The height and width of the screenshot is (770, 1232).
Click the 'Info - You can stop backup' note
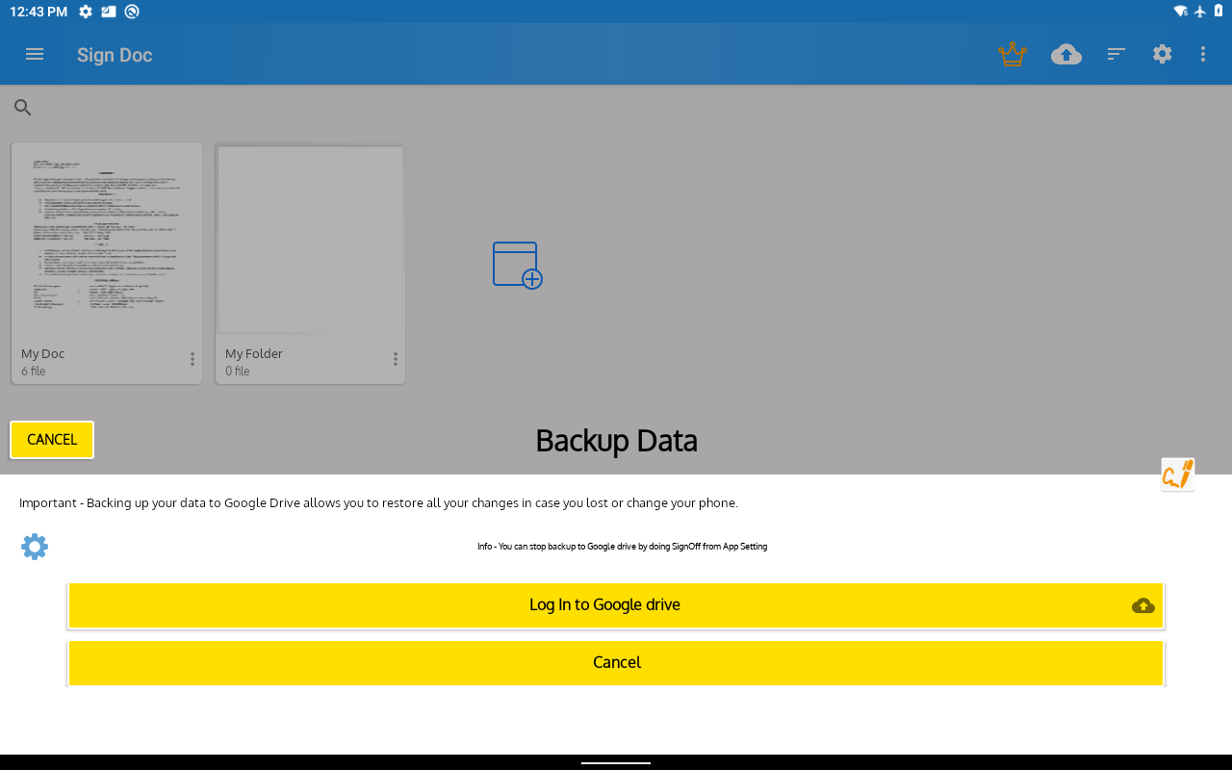click(622, 547)
